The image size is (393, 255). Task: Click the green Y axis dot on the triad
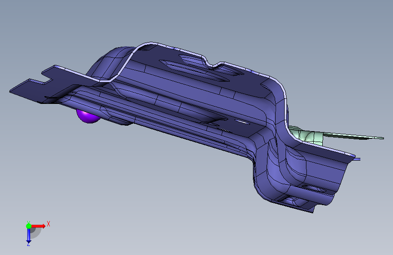click(x=29, y=226)
